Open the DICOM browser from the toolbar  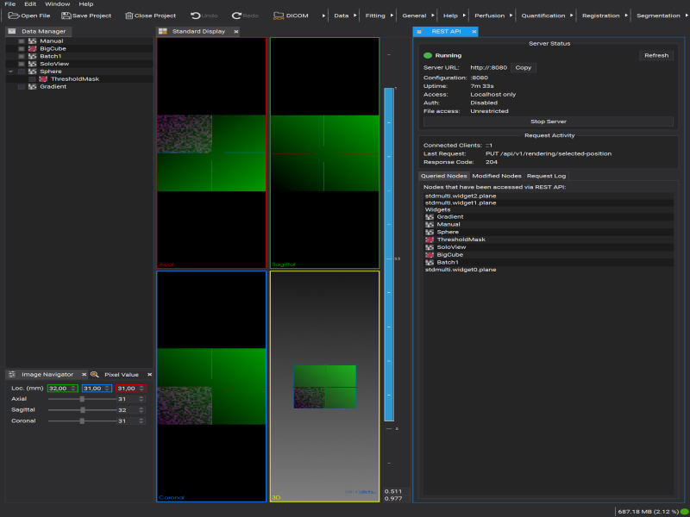coord(291,16)
